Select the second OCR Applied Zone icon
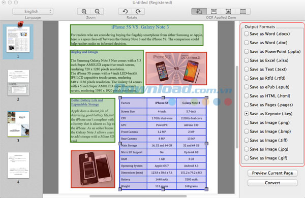The image size is (305, 198). click(214, 11)
